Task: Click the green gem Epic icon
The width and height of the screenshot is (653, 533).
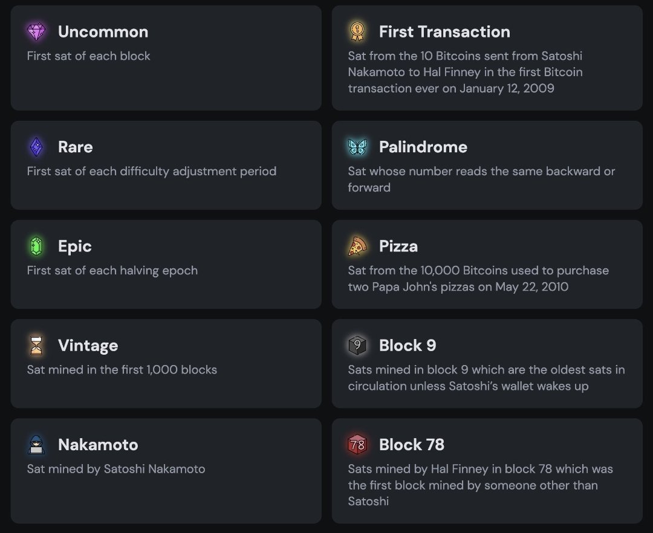Action: coord(36,246)
